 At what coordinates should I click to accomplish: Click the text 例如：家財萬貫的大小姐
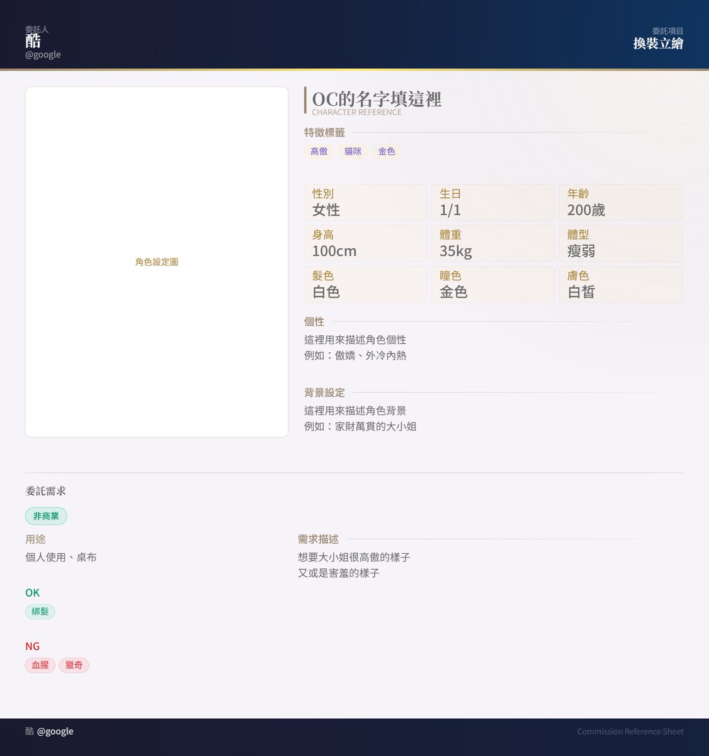360,427
